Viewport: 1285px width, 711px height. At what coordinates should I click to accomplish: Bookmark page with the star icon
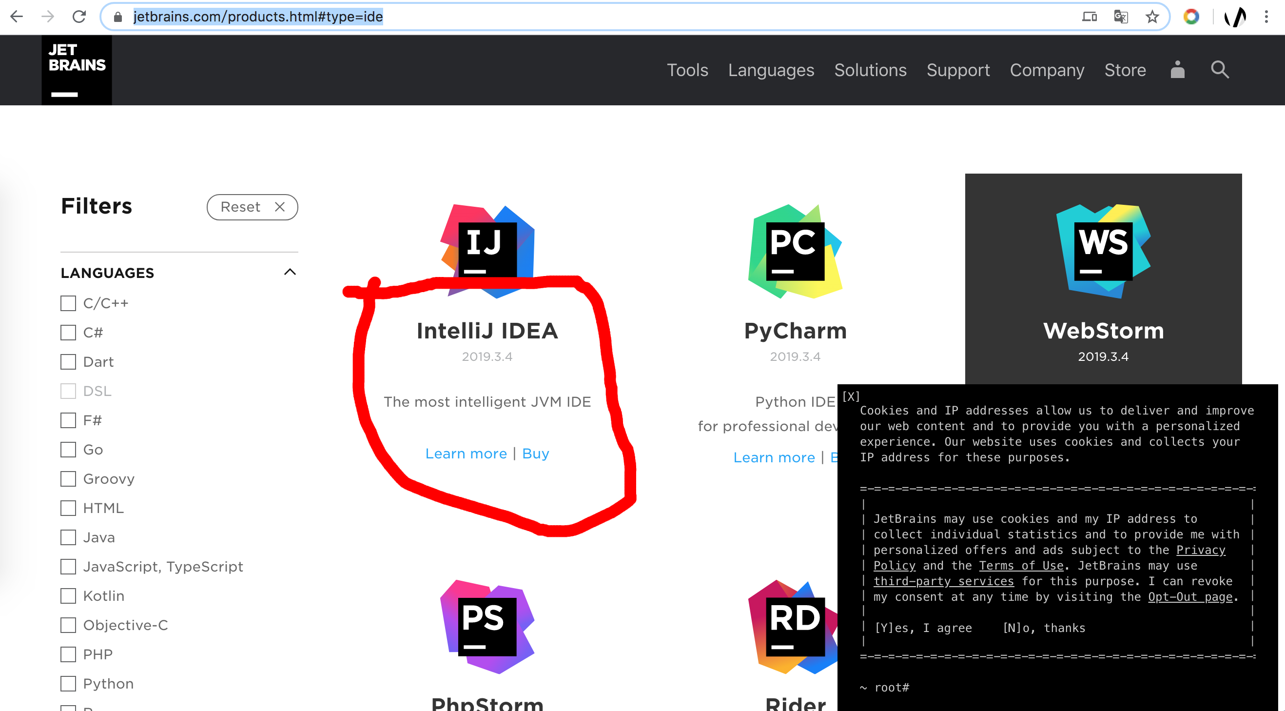pos(1152,17)
